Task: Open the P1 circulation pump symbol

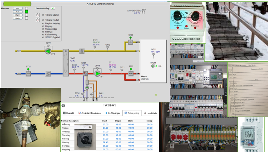Action: tap(87, 88)
